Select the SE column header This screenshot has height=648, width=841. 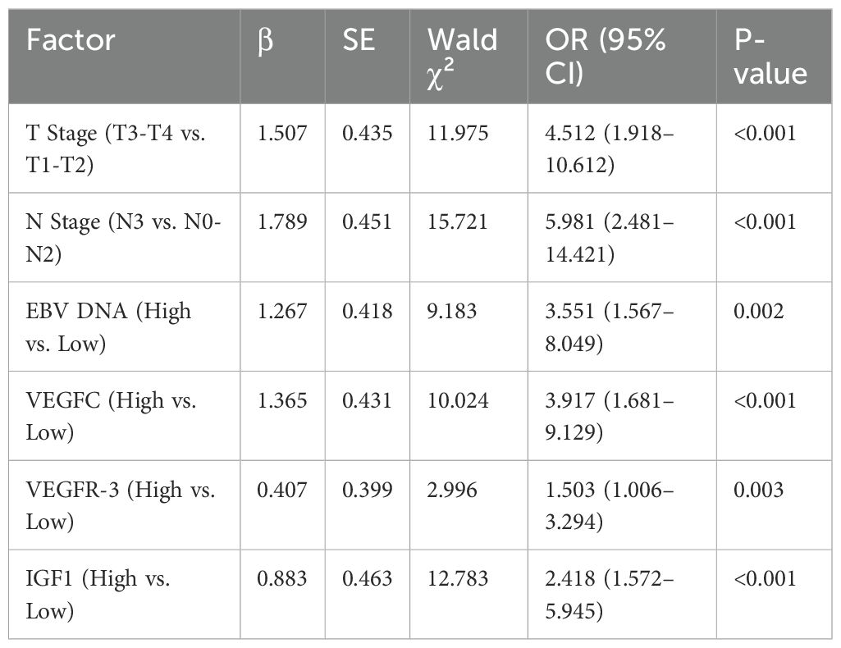click(x=360, y=41)
